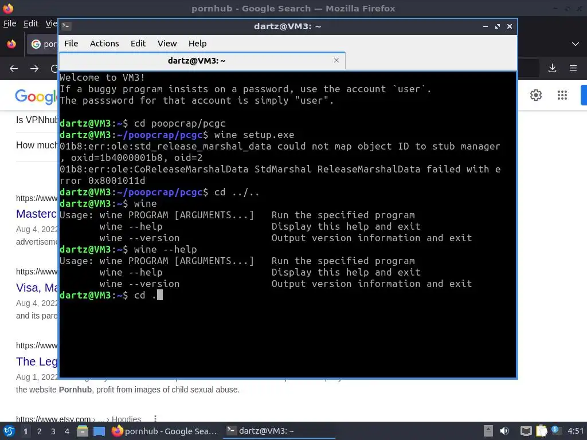Open Firefox Edit menu
The height and width of the screenshot is (440, 587).
pos(31,23)
